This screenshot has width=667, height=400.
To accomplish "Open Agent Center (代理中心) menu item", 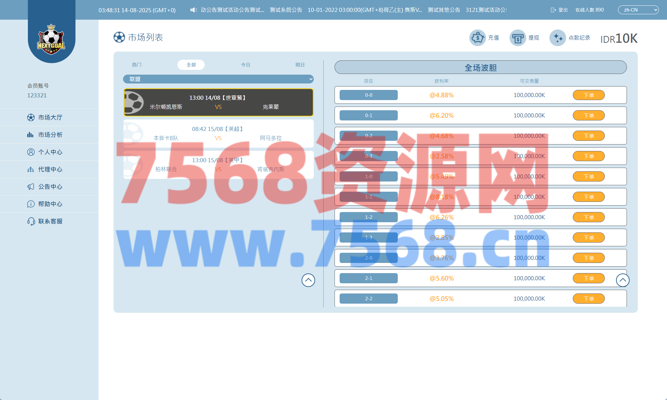I will click(50, 169).
